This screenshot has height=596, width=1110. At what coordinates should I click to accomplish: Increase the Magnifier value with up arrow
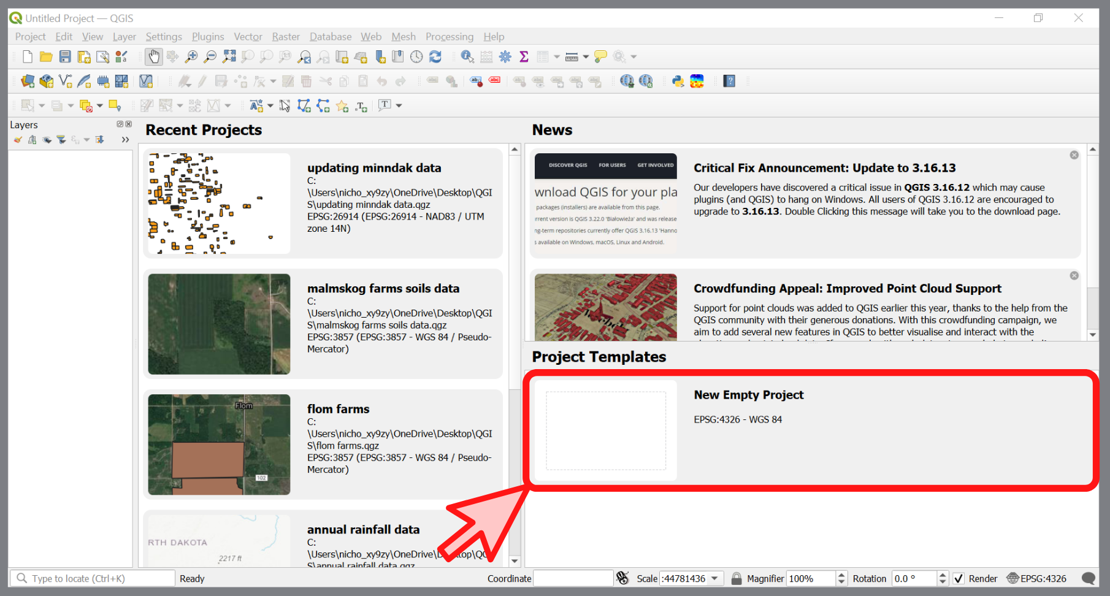point(841,575)
